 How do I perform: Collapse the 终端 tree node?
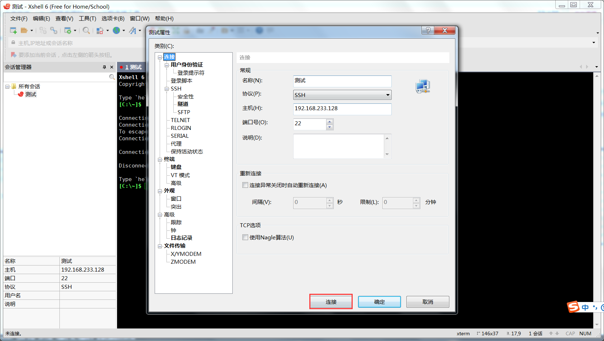tap(160, 160)
